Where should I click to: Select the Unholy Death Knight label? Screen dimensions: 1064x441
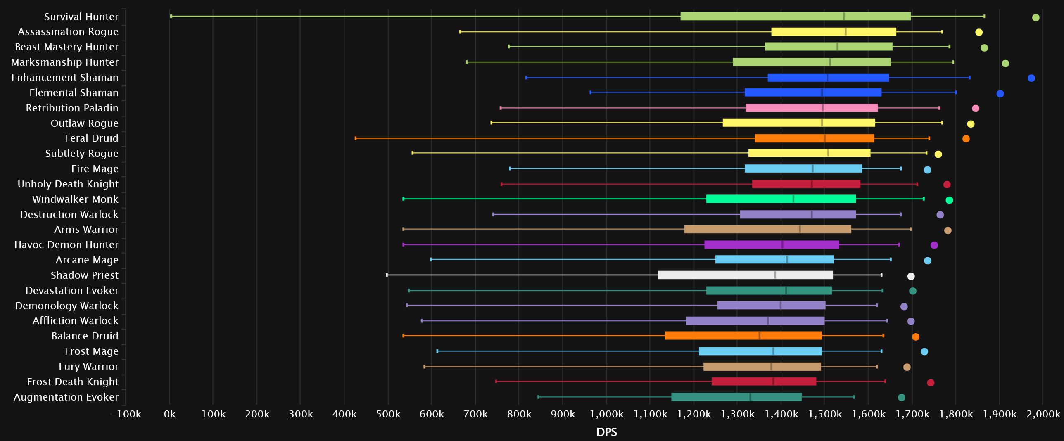click(68, 184)
